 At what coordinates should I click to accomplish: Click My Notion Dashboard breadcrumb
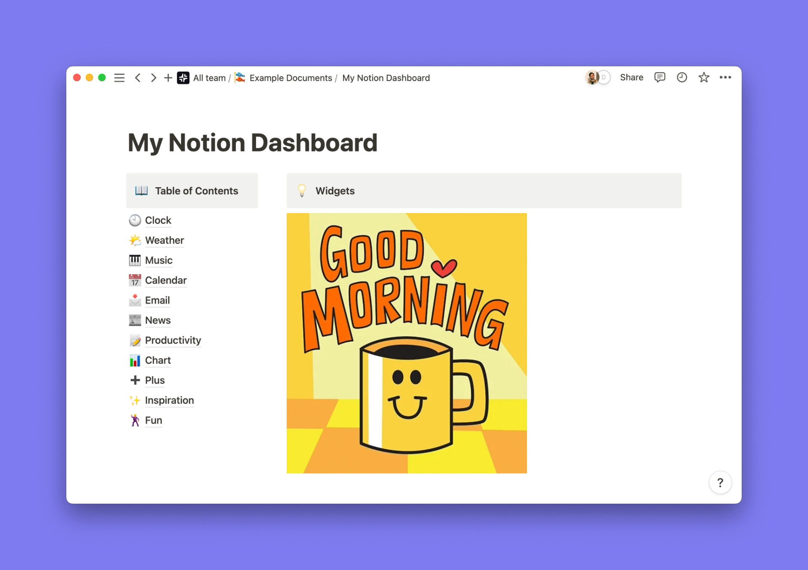(386, 78)
